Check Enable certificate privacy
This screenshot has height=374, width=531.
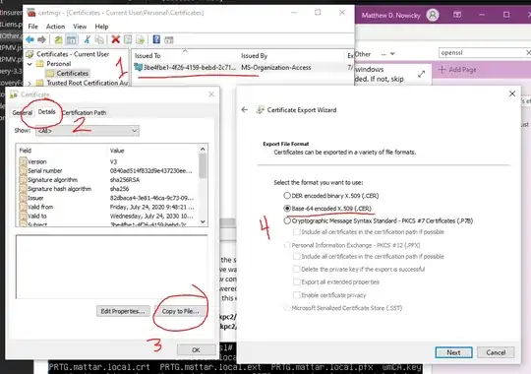(296, 295)
